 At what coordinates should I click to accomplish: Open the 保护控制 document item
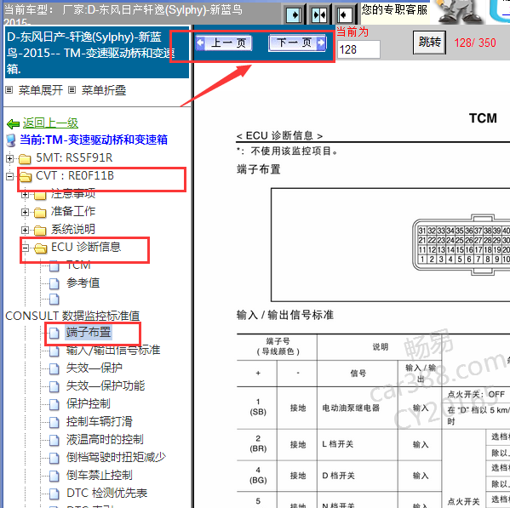pos(89,403)
